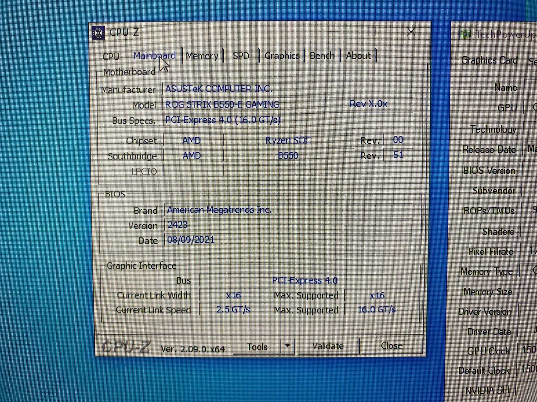Open the SPD tab

(x=241, y=56)
